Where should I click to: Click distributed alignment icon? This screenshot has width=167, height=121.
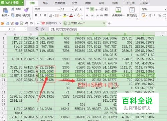point(106,15)
